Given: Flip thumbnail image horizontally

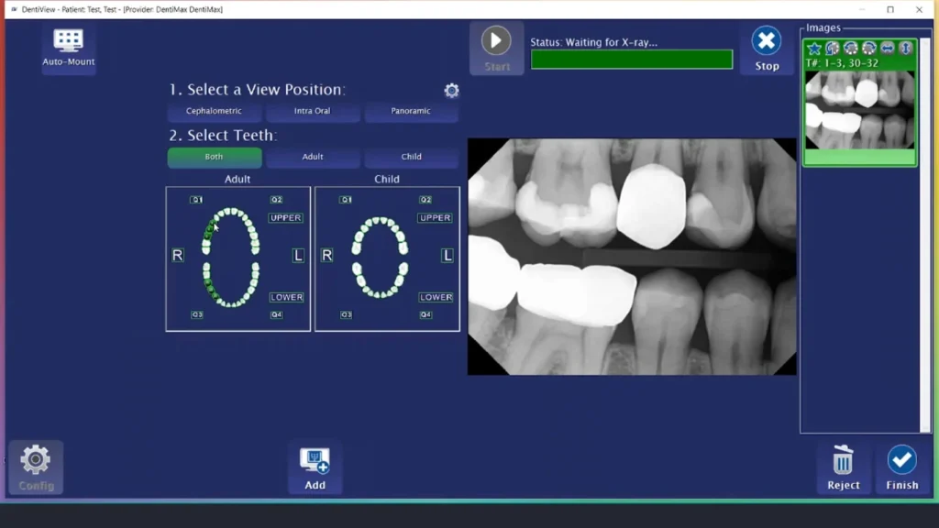Looking at the screenshot, I should click(888, 49).
